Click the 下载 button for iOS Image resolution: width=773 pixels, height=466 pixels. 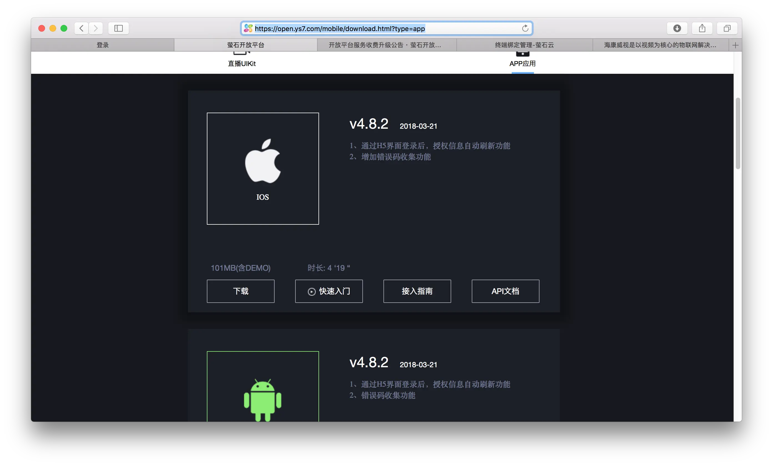pos(241,291)
